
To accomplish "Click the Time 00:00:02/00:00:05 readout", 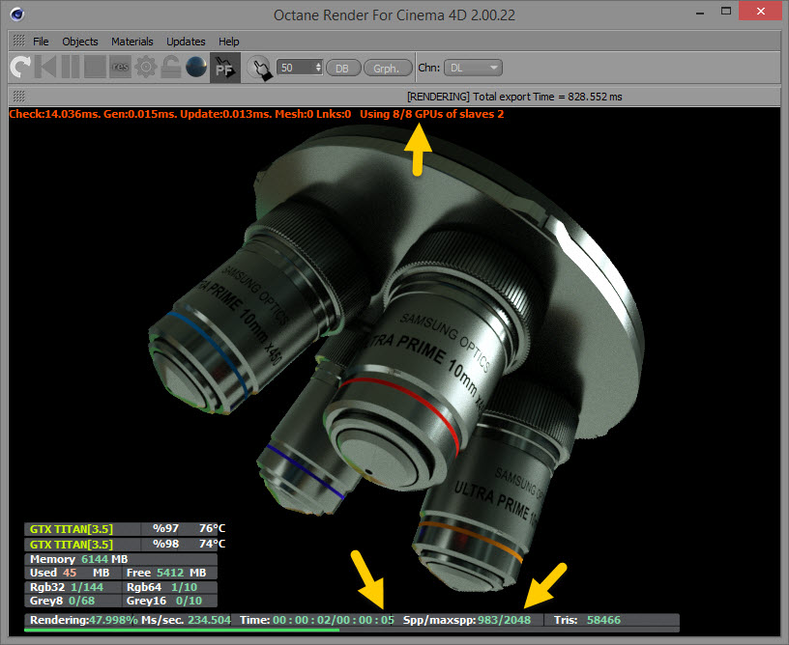I will (317, 620).
